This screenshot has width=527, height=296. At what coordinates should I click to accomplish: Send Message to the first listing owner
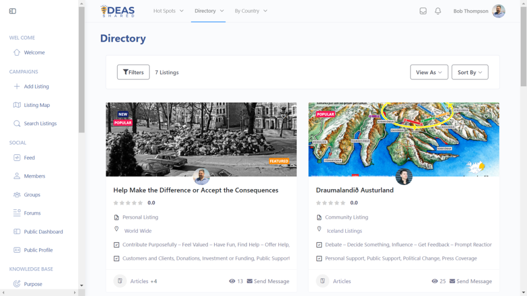pyautogui.click(x=268, y=281)
